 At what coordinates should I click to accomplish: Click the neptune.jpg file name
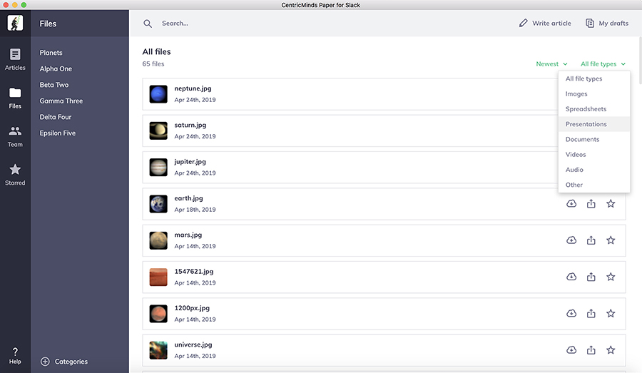[x=193, y=88]
